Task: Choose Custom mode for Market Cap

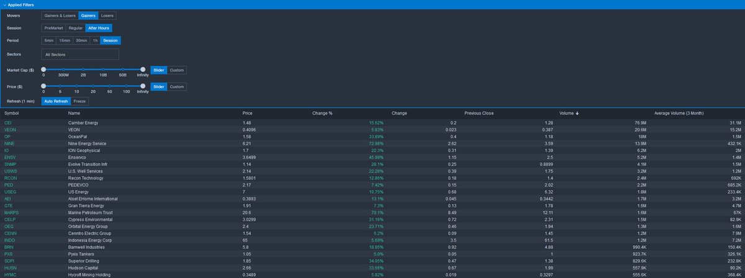Action: (176, 70)
